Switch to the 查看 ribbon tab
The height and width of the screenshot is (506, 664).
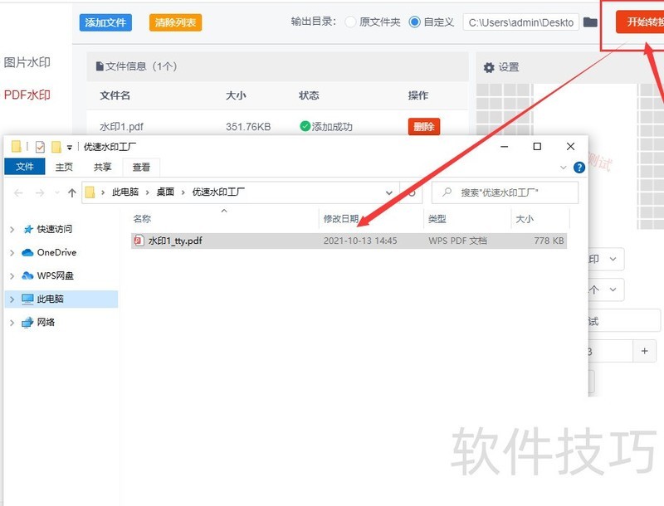pos(141,167)
